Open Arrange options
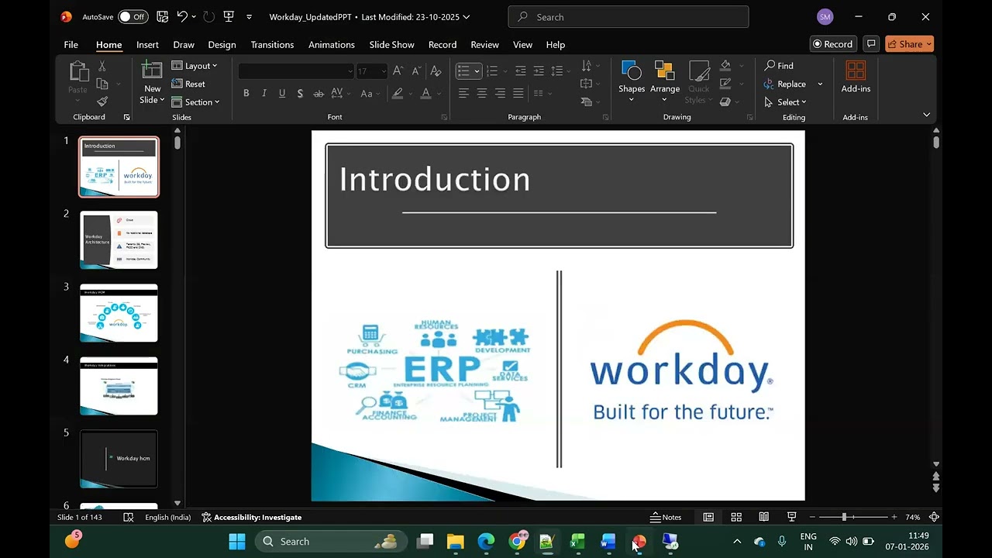Viewport: 992px width, 558px height. [665, 81]
